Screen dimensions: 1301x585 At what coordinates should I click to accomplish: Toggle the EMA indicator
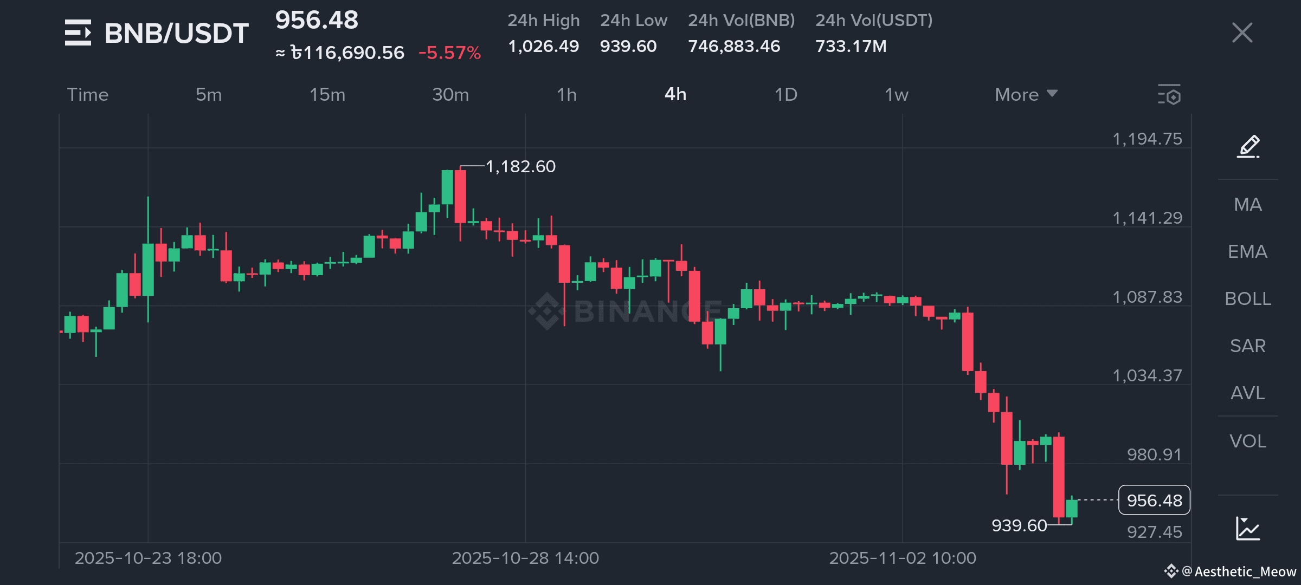click(x=1248, y=252)
